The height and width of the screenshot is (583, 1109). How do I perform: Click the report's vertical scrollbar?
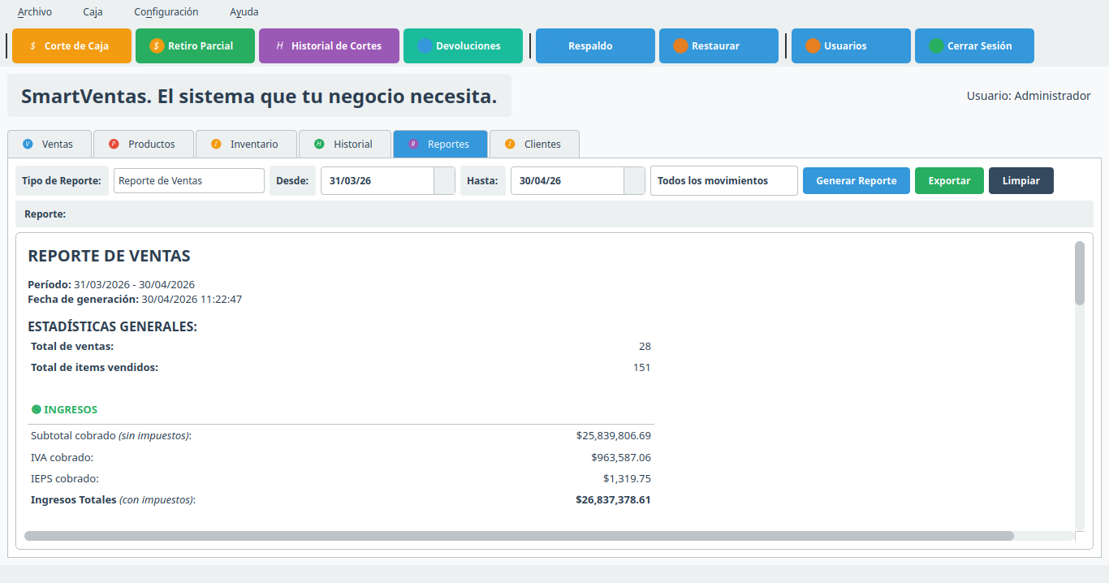tap(1080, 273)
